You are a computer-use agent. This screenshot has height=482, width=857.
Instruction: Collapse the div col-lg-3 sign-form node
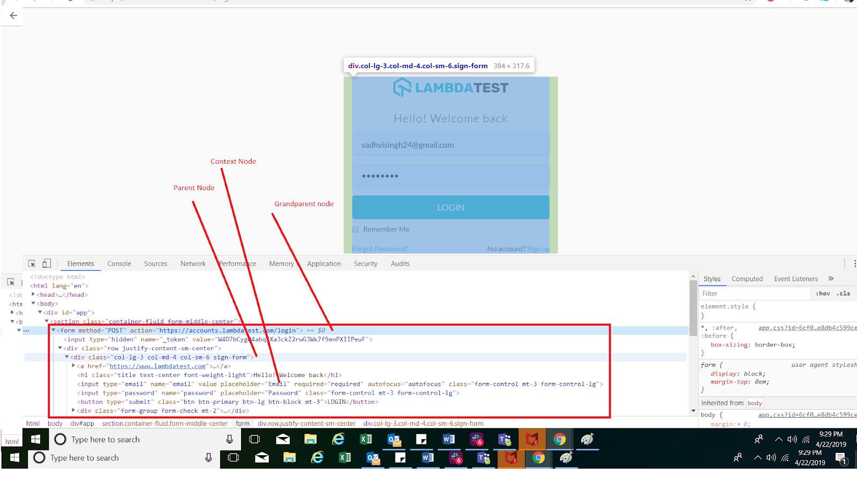point(67,357)
